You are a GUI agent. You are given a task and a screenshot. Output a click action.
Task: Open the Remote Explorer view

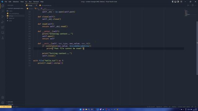pos(3,33)
